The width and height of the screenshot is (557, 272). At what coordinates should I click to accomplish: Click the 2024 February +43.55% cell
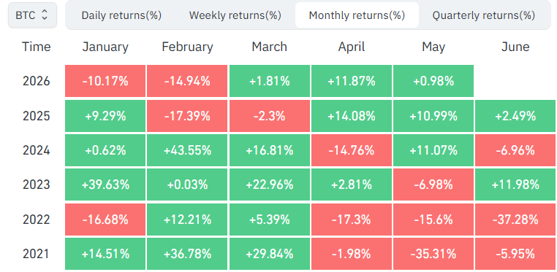pyautogui.click(x=187, y=150)
